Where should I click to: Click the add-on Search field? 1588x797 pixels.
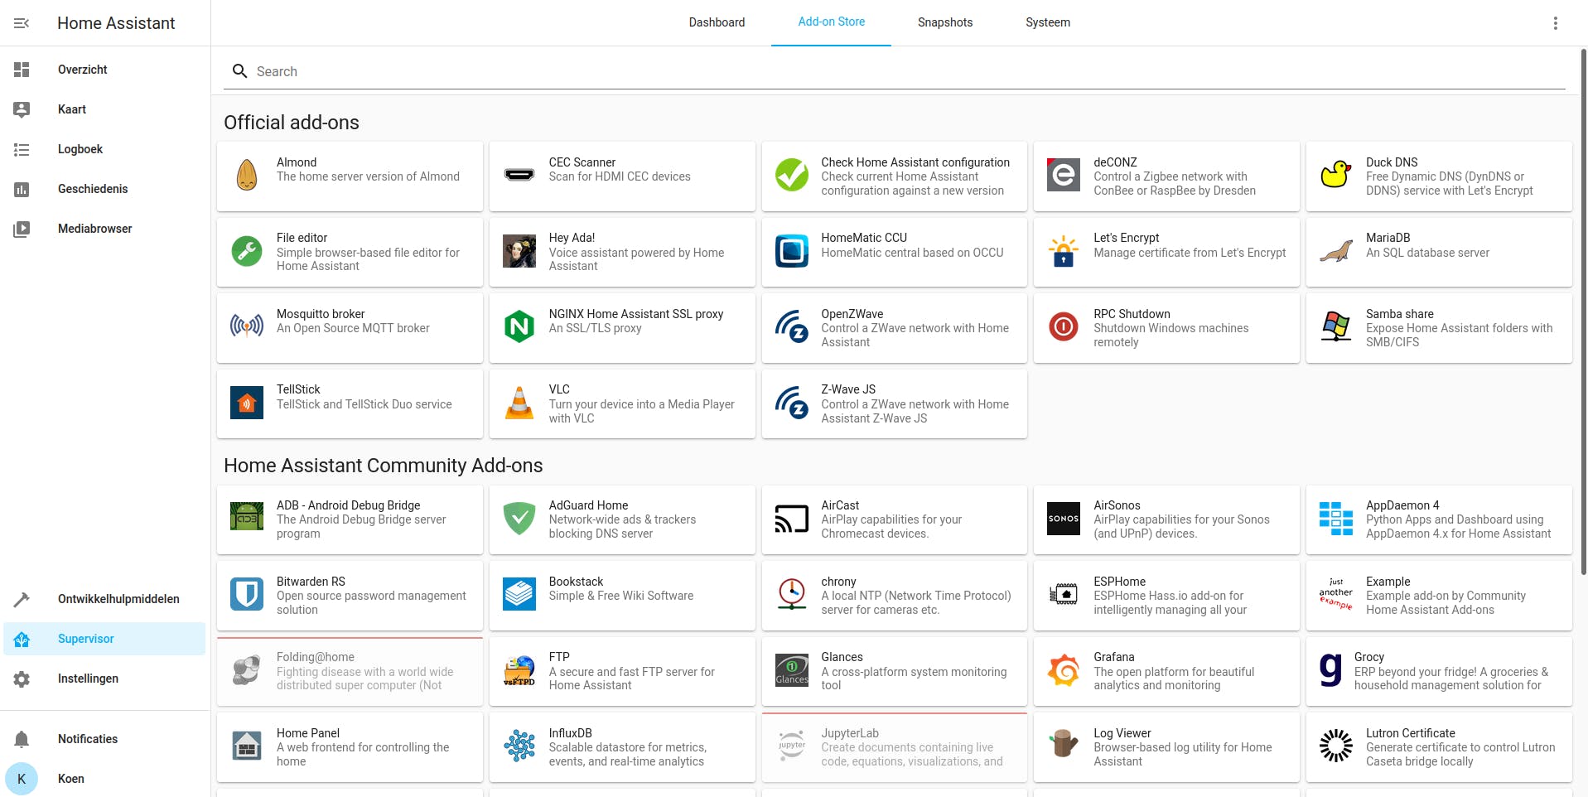(903, 71)
